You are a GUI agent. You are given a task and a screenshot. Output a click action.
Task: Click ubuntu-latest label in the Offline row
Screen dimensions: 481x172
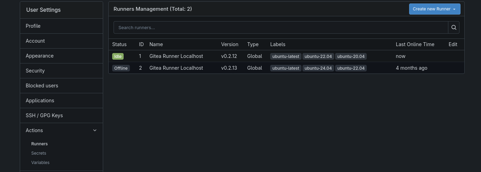286,68
